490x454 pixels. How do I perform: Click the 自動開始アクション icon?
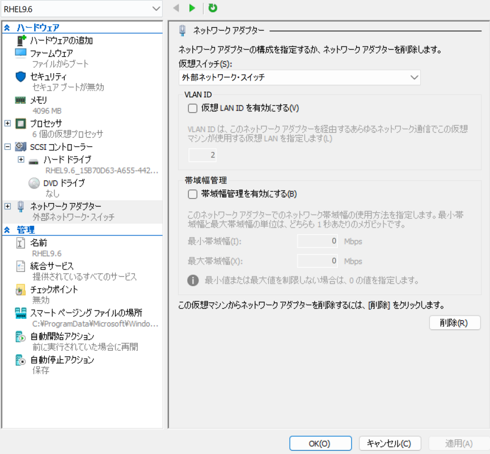click(20, 337)
